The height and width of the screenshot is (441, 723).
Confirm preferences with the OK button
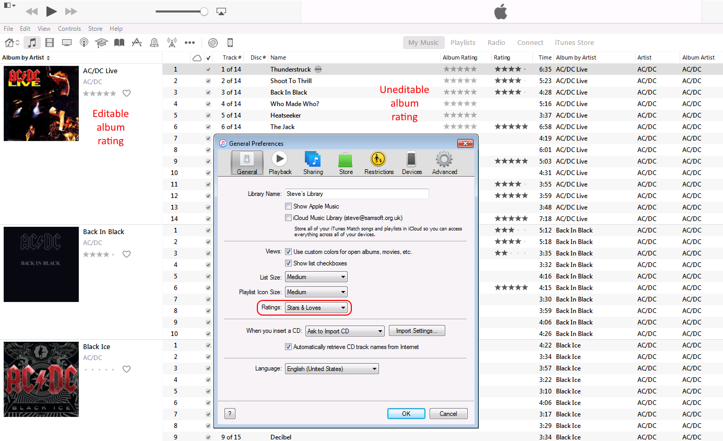click(x=406, y=414)
